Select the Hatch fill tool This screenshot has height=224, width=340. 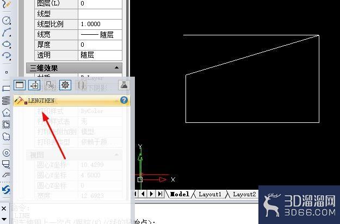[6, 125]
